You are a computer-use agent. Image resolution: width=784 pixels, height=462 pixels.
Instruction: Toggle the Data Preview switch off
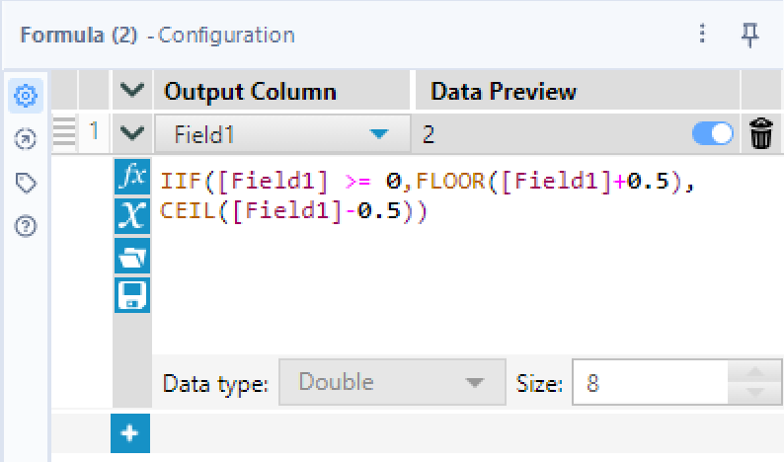(x=714, y=134)
